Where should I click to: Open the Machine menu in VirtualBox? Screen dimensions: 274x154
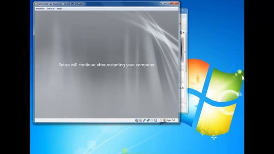[x=40, y=9]
